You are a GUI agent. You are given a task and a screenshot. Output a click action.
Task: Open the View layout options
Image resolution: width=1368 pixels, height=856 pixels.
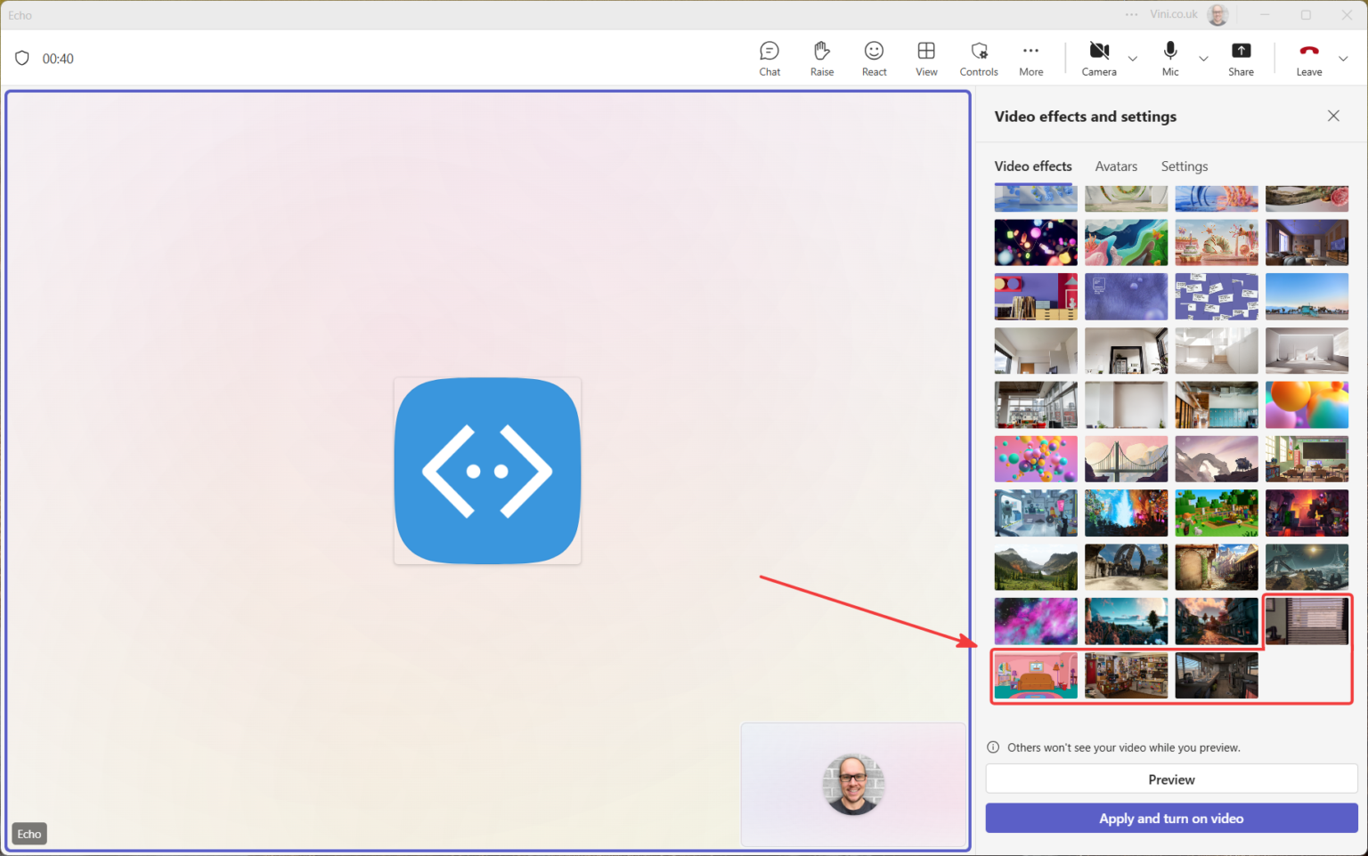(x=926, y=59)
